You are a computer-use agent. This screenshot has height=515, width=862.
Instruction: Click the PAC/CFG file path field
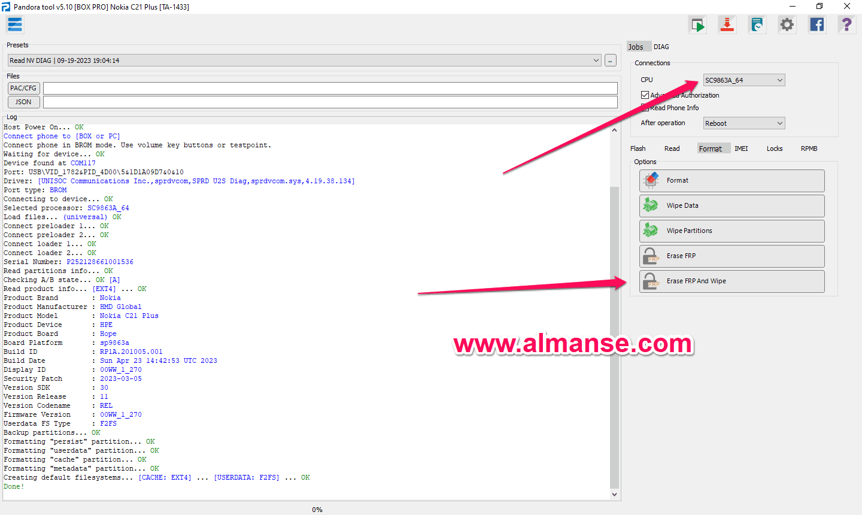pos(330,89)
